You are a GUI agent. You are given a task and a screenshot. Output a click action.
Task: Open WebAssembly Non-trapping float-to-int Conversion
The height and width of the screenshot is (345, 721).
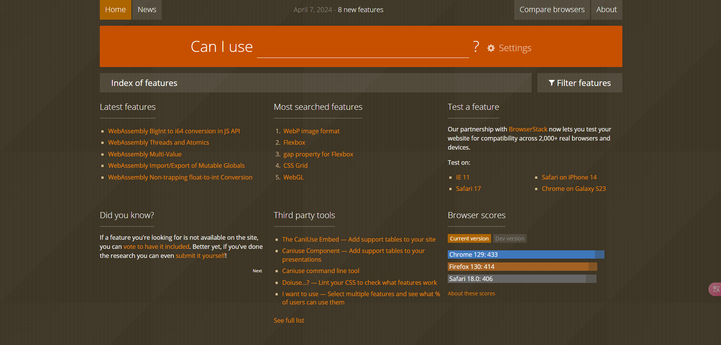click(x=180, y=177)
